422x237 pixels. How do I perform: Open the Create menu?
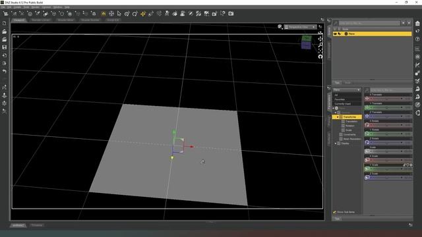click(x=17, y=7)
